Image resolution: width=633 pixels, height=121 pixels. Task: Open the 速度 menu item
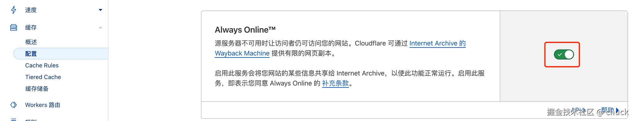point(31,10)
